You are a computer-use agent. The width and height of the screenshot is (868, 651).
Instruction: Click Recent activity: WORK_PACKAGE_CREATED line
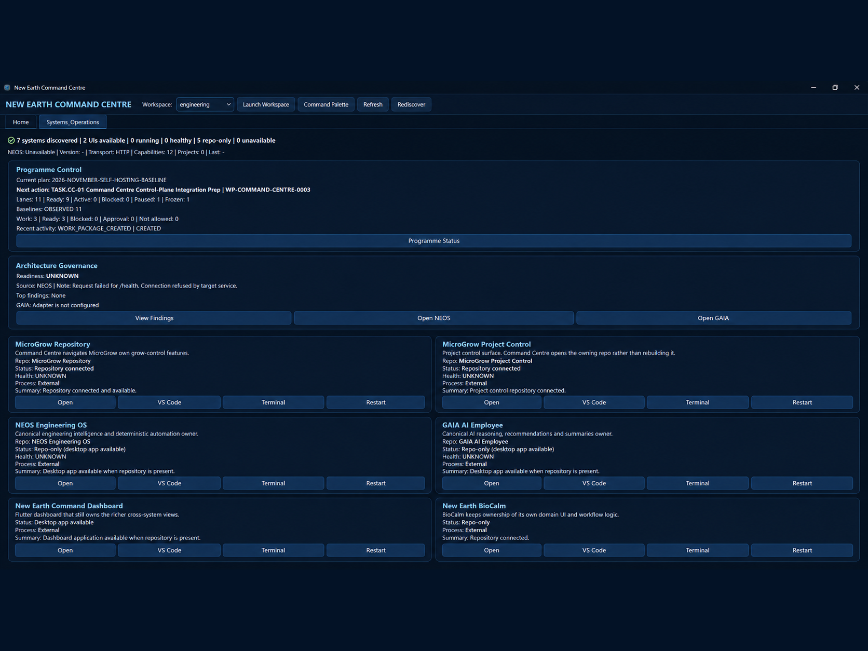[89, 228]
